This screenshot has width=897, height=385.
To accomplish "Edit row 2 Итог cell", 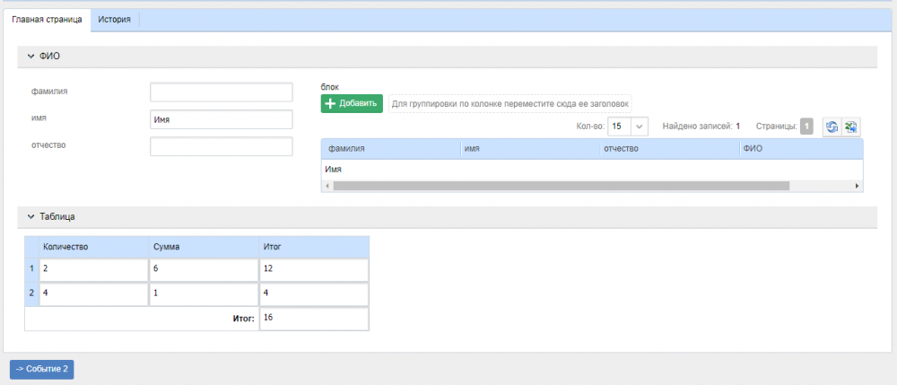I will click(x=313, y=294).
